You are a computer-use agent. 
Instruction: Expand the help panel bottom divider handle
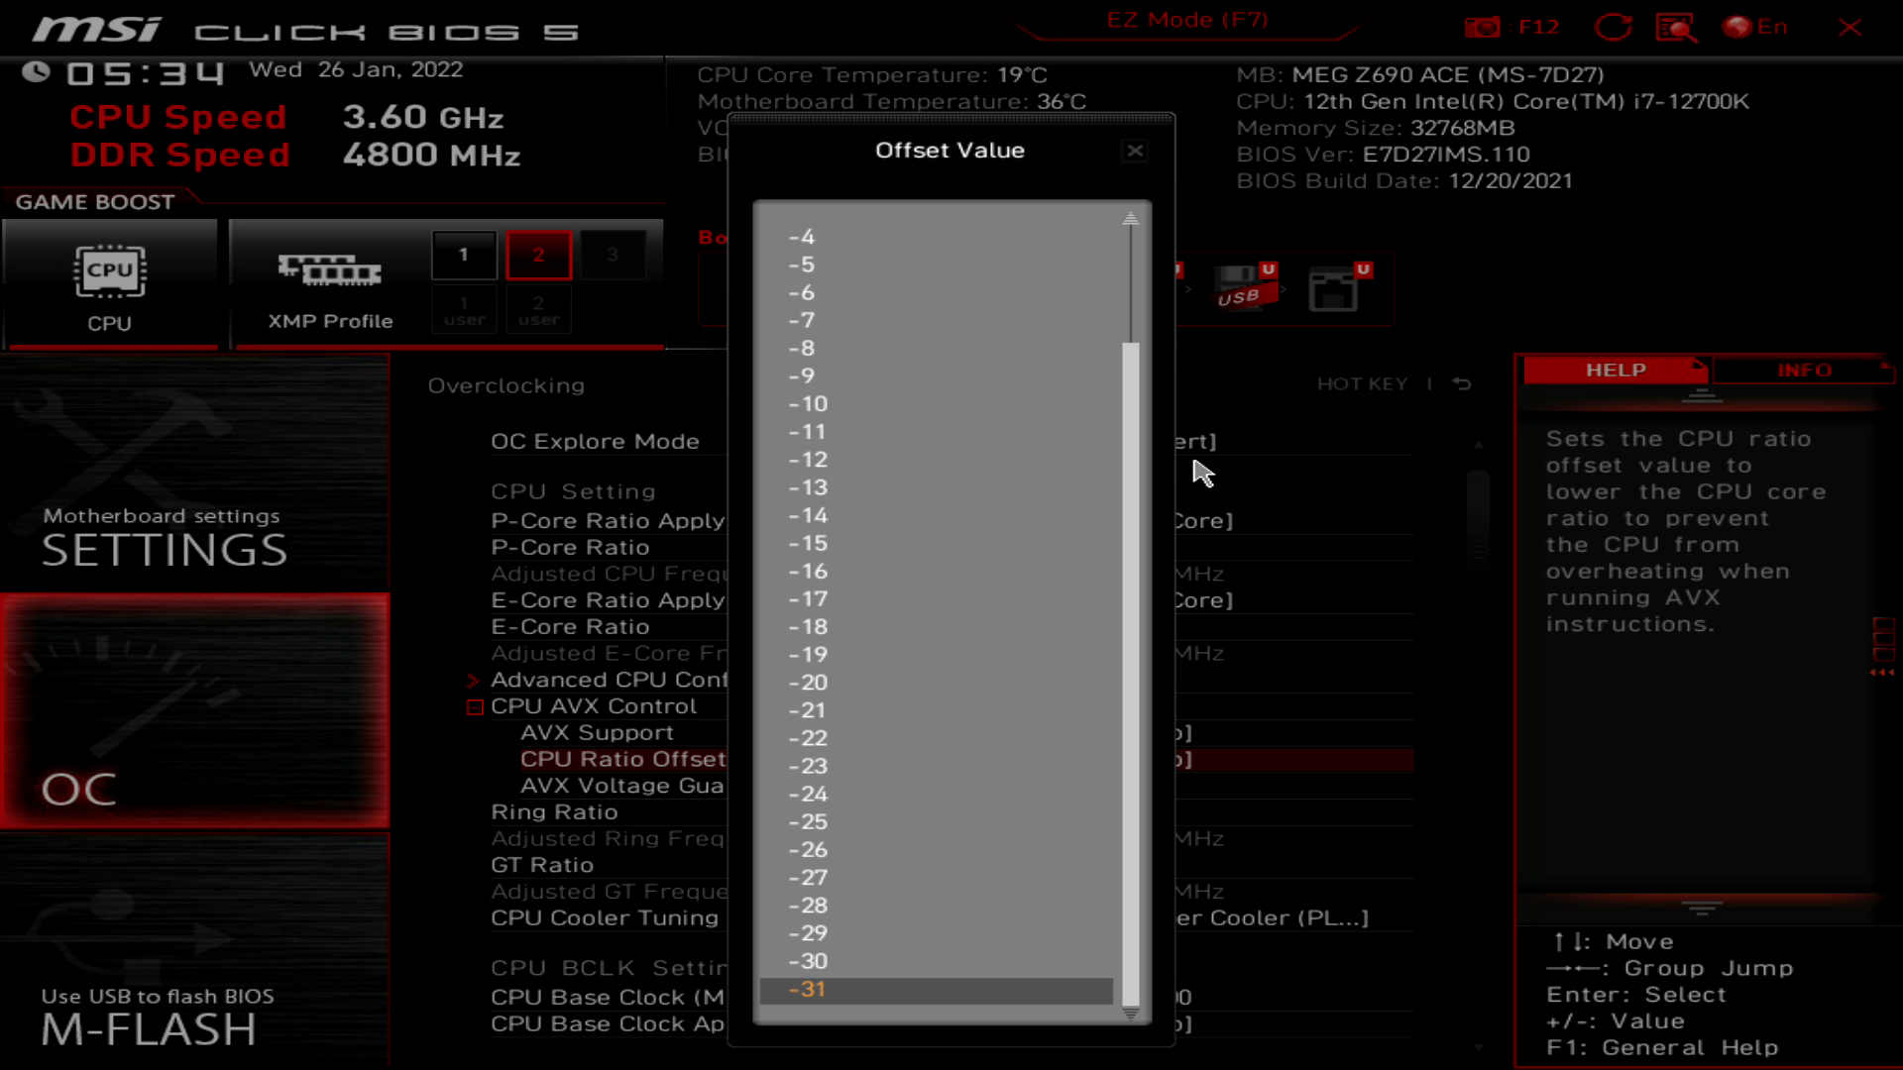pyautogui.click(x=1701, y=908)
